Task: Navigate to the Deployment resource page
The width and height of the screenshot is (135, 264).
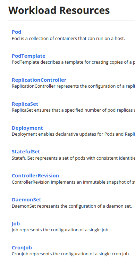Action: 27,128
